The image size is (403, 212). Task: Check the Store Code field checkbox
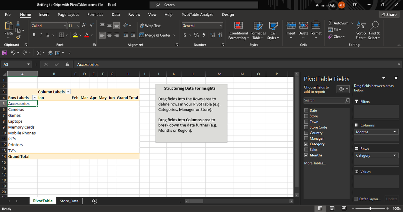point(306,127)
